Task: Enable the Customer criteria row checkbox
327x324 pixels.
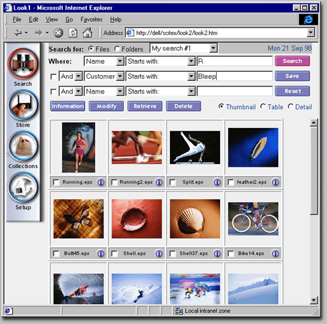Action: (x=53, y=77)
